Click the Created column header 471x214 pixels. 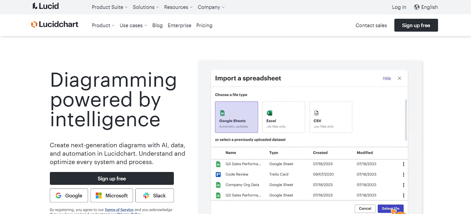pyautogui.click(x=320, y=153)
